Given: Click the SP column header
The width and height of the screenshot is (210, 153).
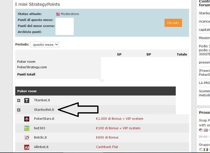Looking at the screenshot, I should tap(119, 54).
